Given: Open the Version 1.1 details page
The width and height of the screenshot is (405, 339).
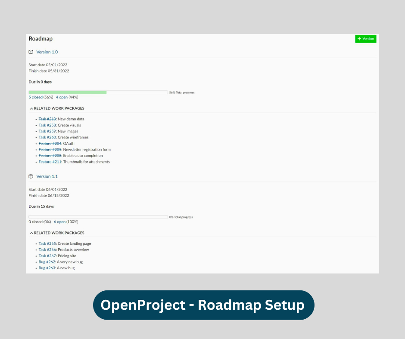Looking at the screenshot, I should [x=47, y=176].
